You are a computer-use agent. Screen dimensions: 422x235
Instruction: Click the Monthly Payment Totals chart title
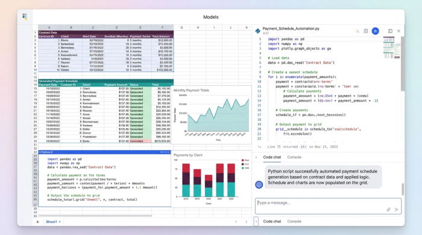[x=191, y=90]
